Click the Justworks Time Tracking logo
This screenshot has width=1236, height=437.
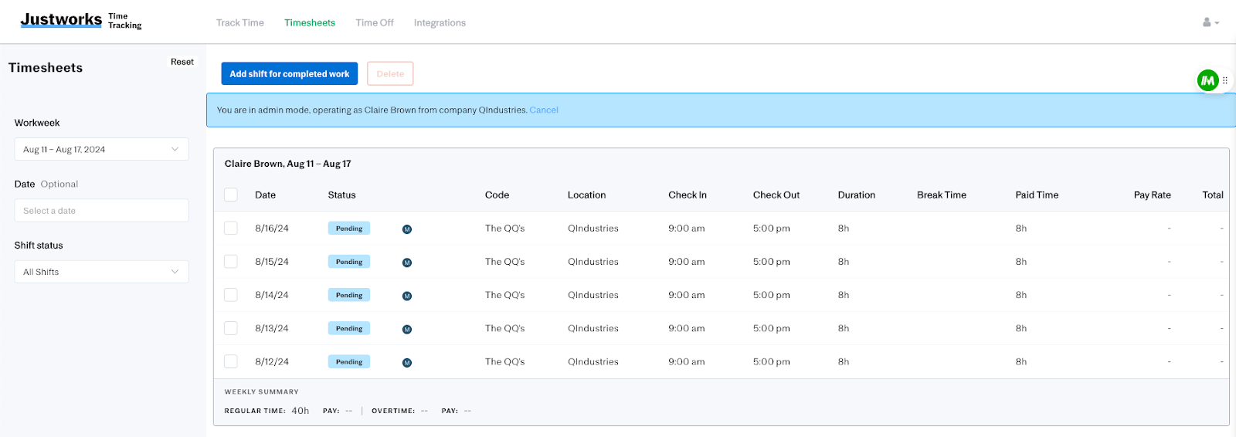click(80, 20)
